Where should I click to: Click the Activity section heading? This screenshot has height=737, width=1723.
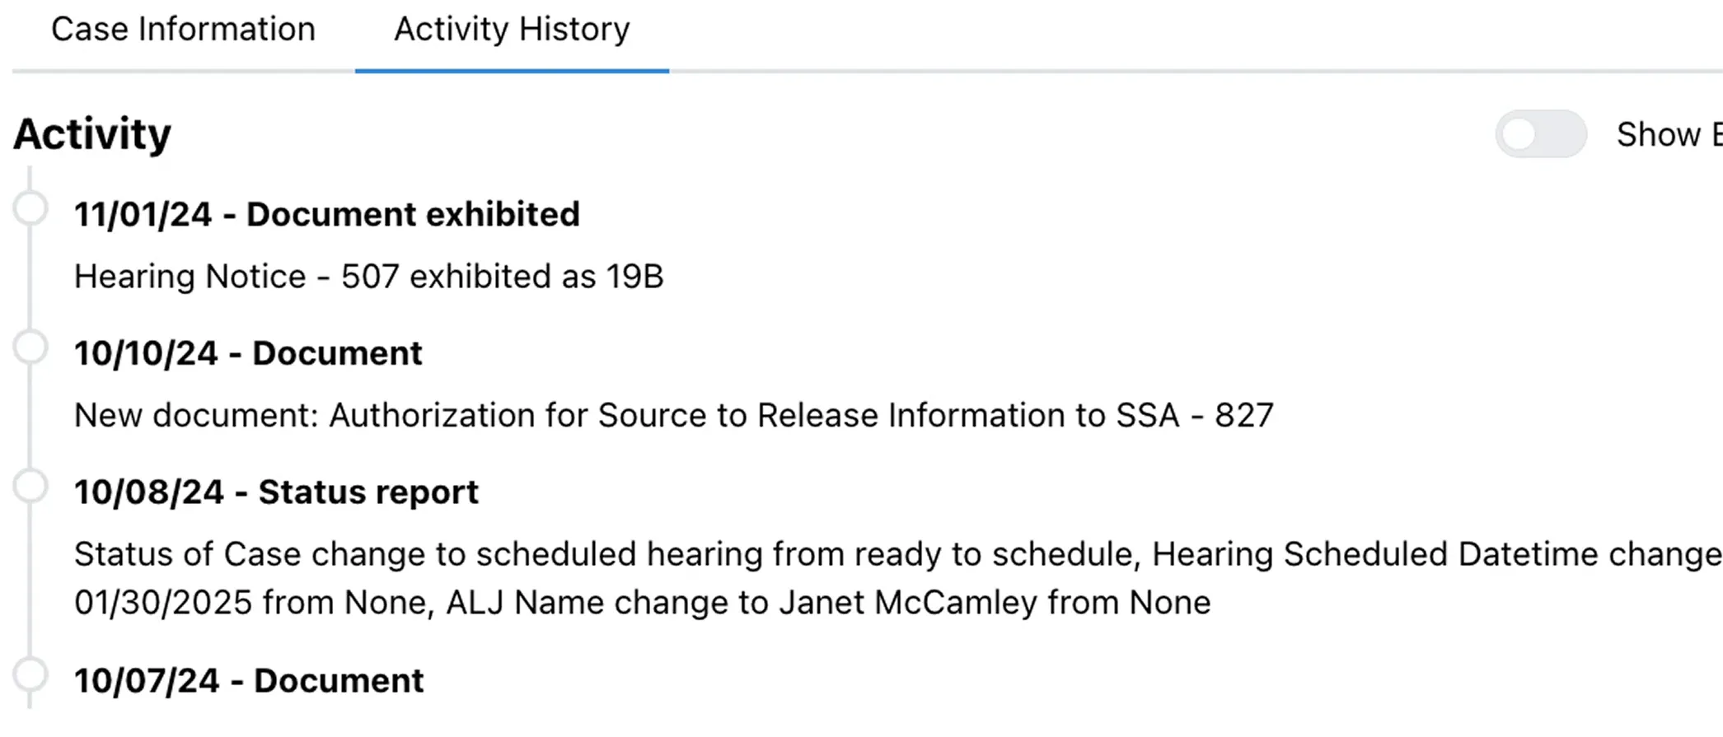[91, 133]
